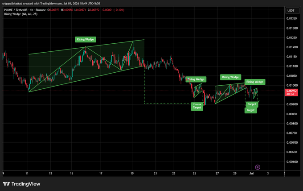This screenshot has height=191, width=303.
Task: Click the high value 0.00980
Action: pyautogui.click(x=68, y=10)
